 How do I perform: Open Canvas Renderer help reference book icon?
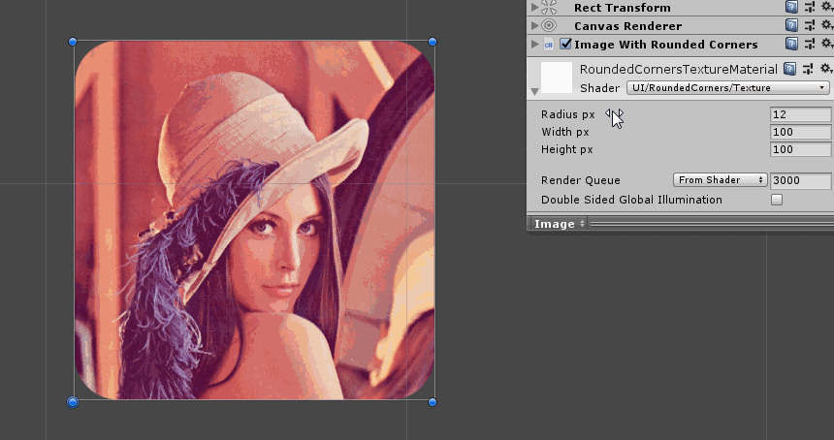pyautogui.click(x=791, y=25)
